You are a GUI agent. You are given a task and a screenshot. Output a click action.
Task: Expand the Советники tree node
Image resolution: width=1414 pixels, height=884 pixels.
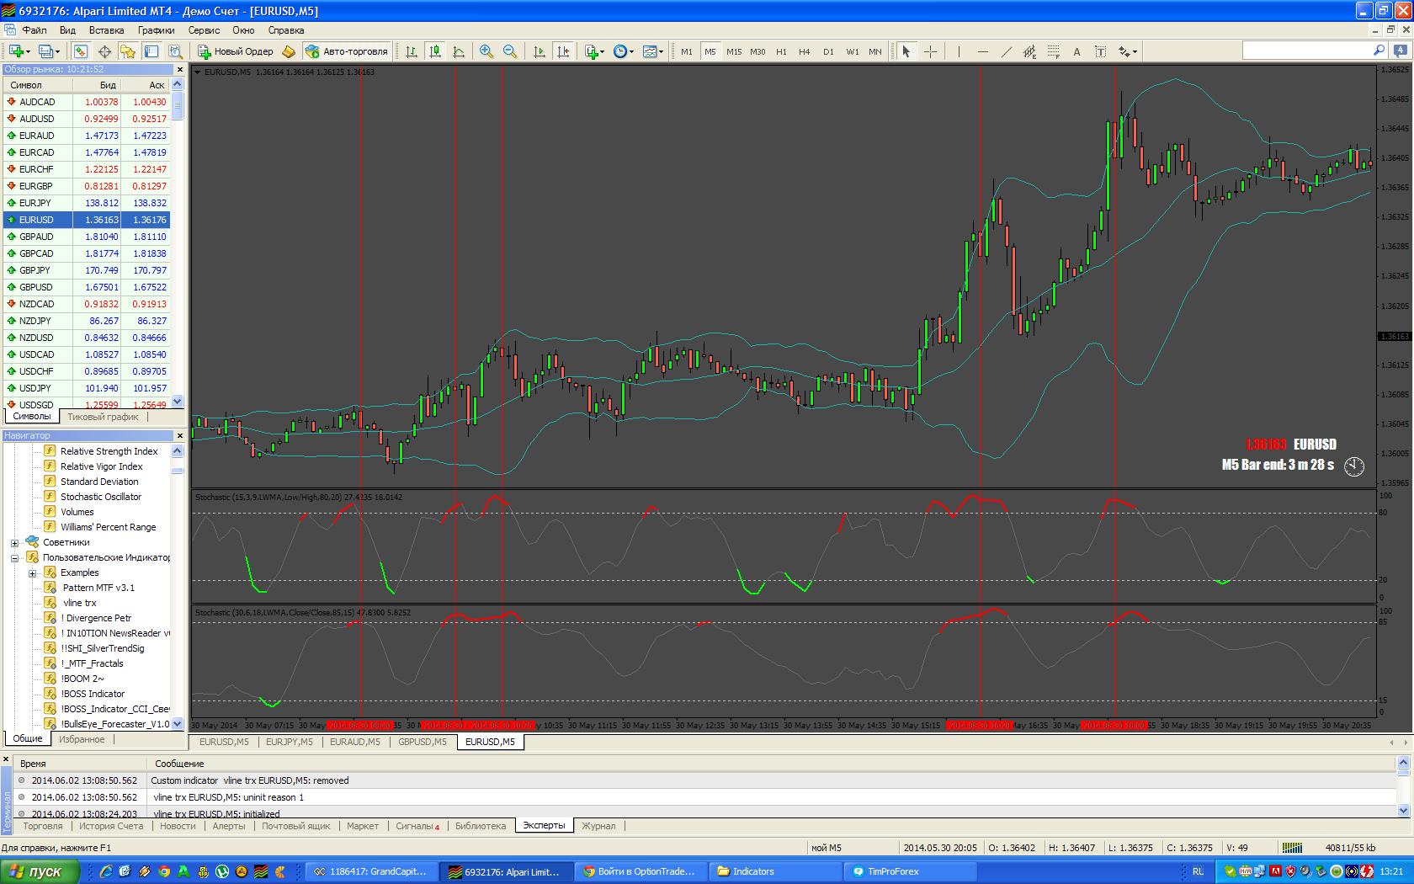(14, 543)
